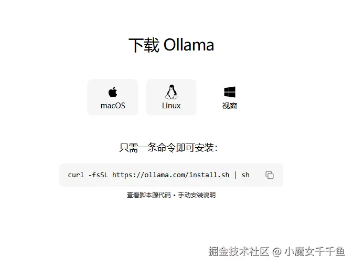
Task: Click the dot separator between footer links
Action: click(175, 195)
